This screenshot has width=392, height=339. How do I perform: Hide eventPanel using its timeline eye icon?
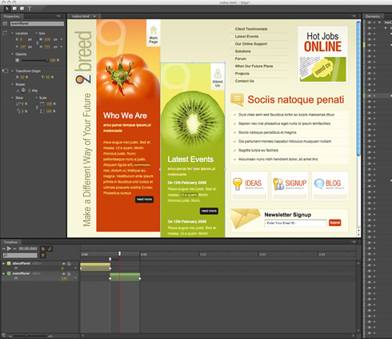tap(64, 273)
